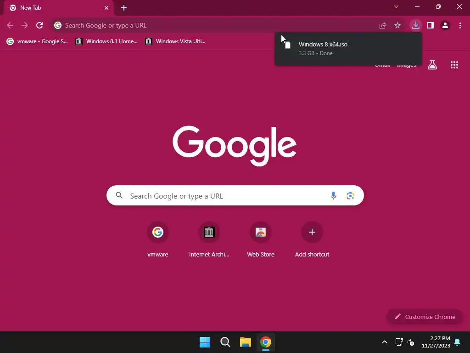470x353 pixels.
Task: Share this page icon in address bar
Action: 383,26
